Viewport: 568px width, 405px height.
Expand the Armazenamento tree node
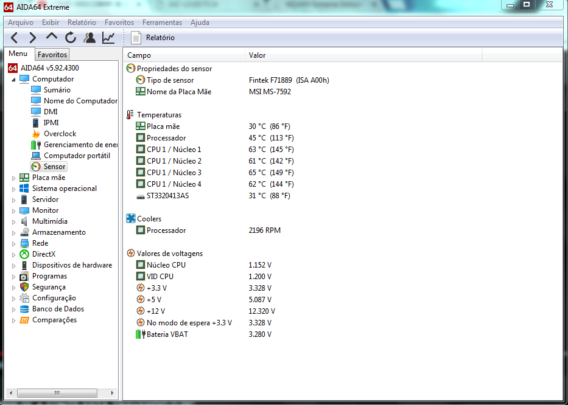13,233
